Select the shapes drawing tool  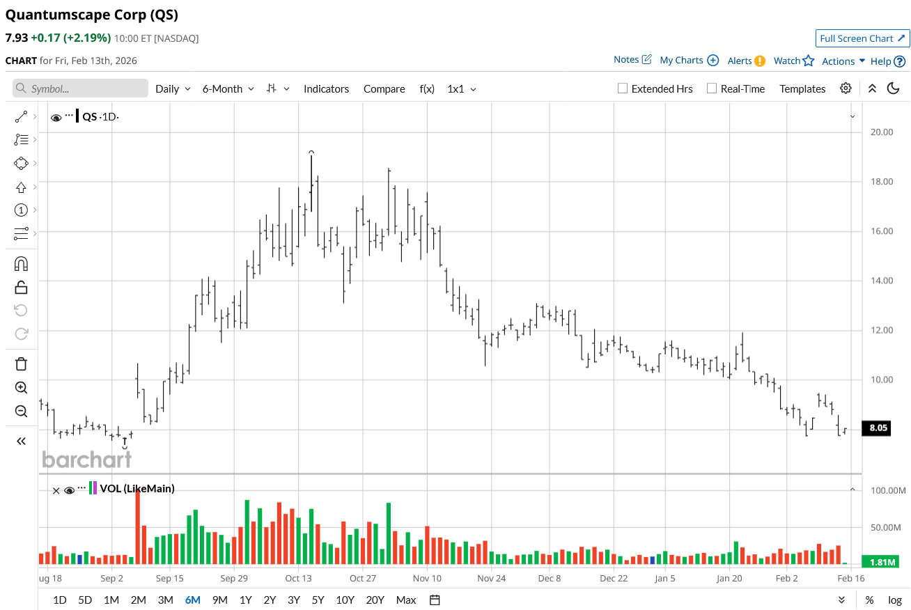coord(21,163)
